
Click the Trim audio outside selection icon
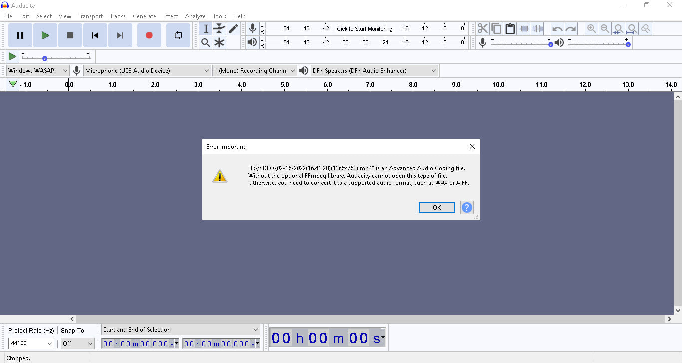pyautogui.click(x=524, y=29)
